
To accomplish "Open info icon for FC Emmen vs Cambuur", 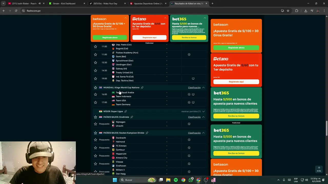I will [x=189, y=148].
